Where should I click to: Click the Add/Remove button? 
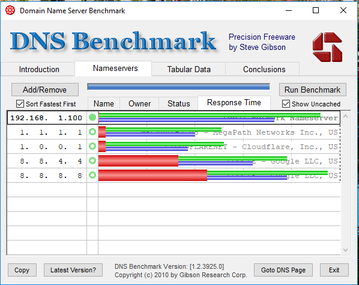(x=45, y=90)
